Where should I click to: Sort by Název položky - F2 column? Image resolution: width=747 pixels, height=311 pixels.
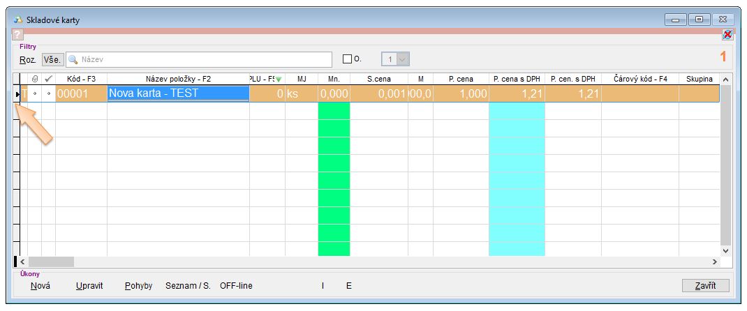[178, 79]
